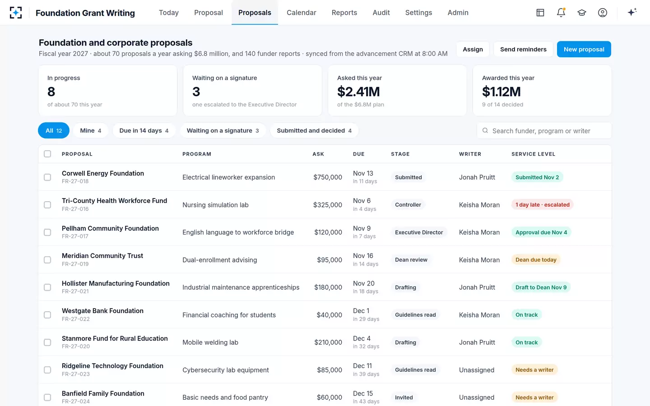Viewport: 650px width, 406px height.
Task: Open the layout panel icon in header
Action: 540,13
